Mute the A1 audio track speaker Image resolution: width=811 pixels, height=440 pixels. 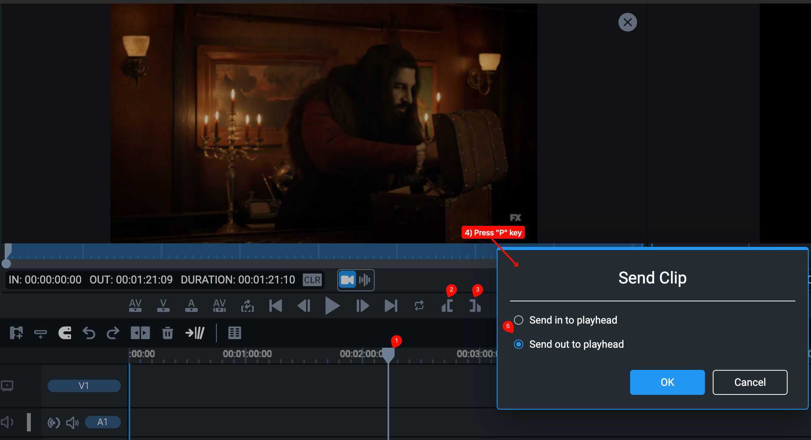(x=73, y=422)
